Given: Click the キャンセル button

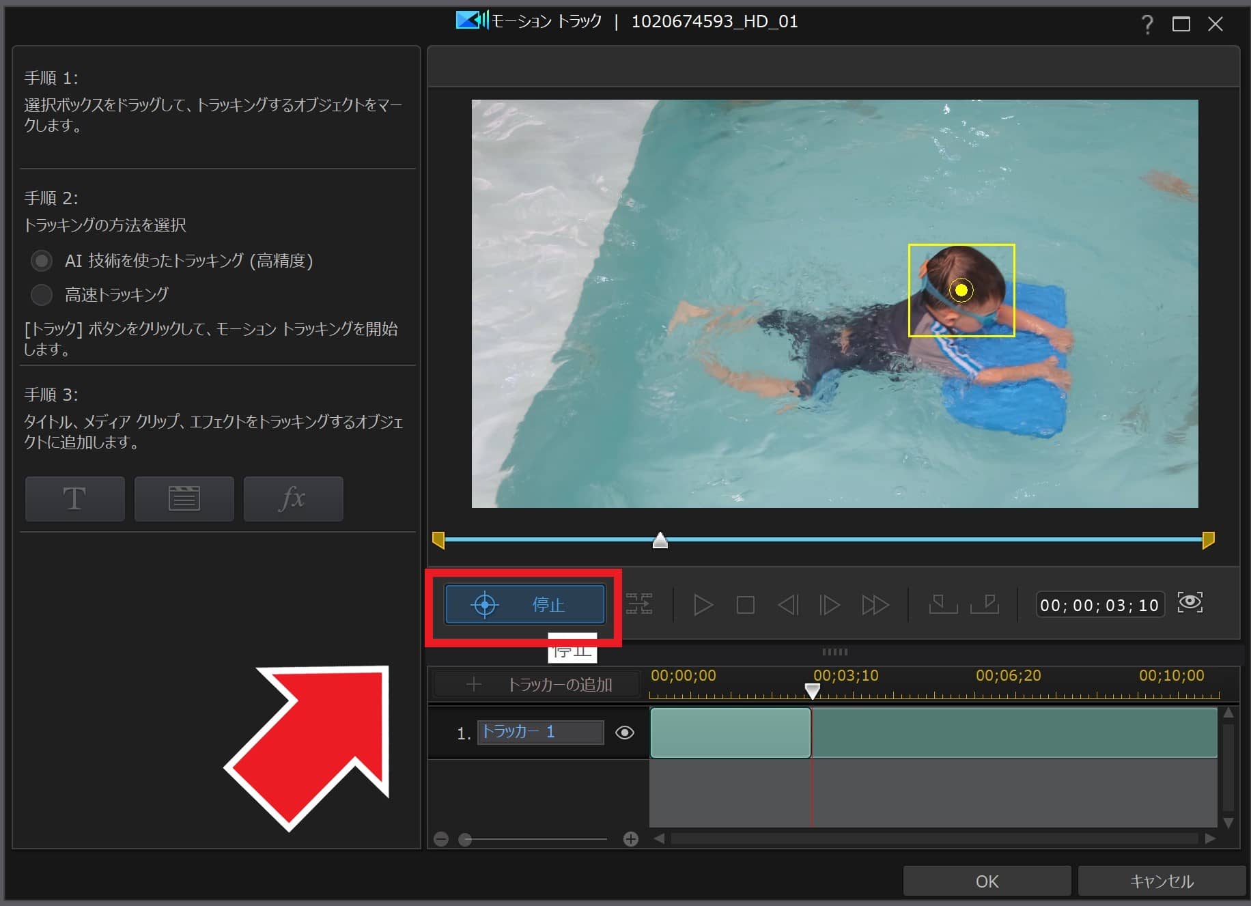Looking at the screenshot, I should pyautogui.click(x=1162, y=881).
